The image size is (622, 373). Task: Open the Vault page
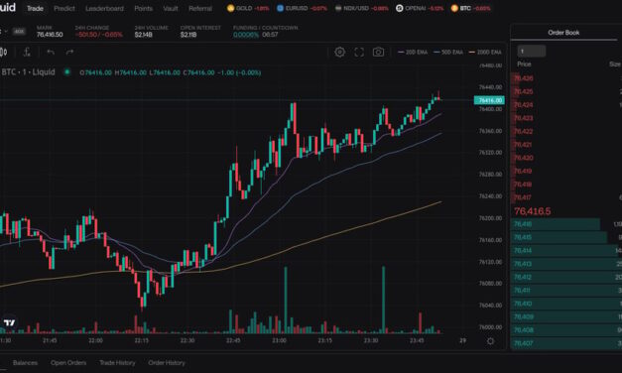pos(171,8)
